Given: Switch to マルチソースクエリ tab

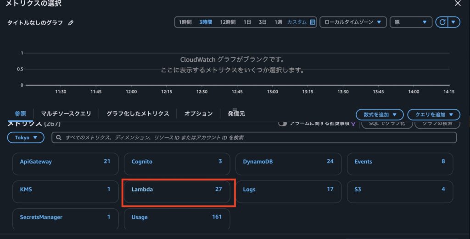Looking at the screenshot, I should pos(66,114).
